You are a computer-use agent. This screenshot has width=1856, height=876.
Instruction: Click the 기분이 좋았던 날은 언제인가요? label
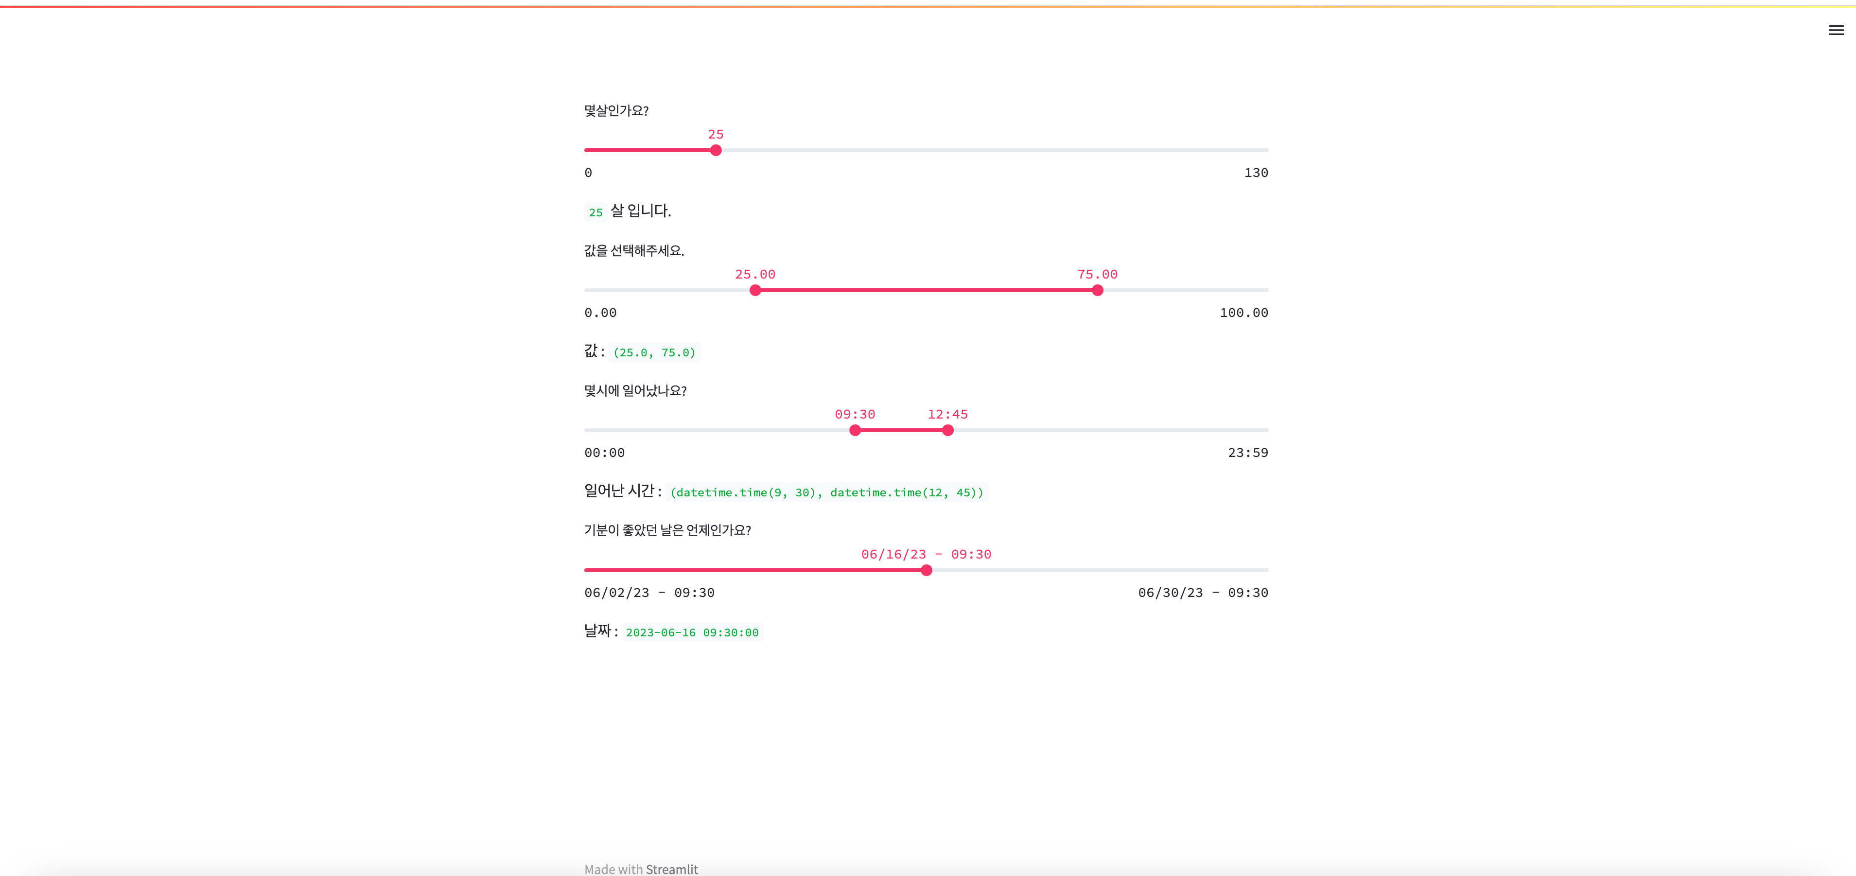pos(667,530)
